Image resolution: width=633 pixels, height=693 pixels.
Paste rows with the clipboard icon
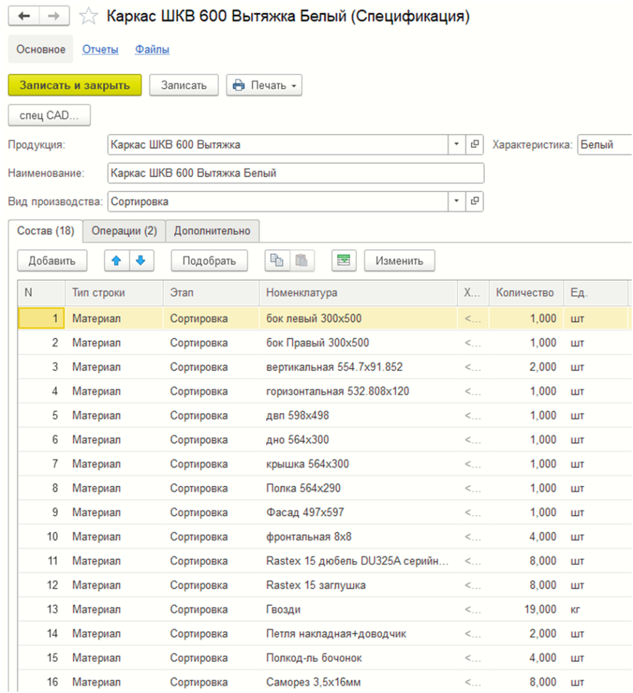(x=302, y=261)
